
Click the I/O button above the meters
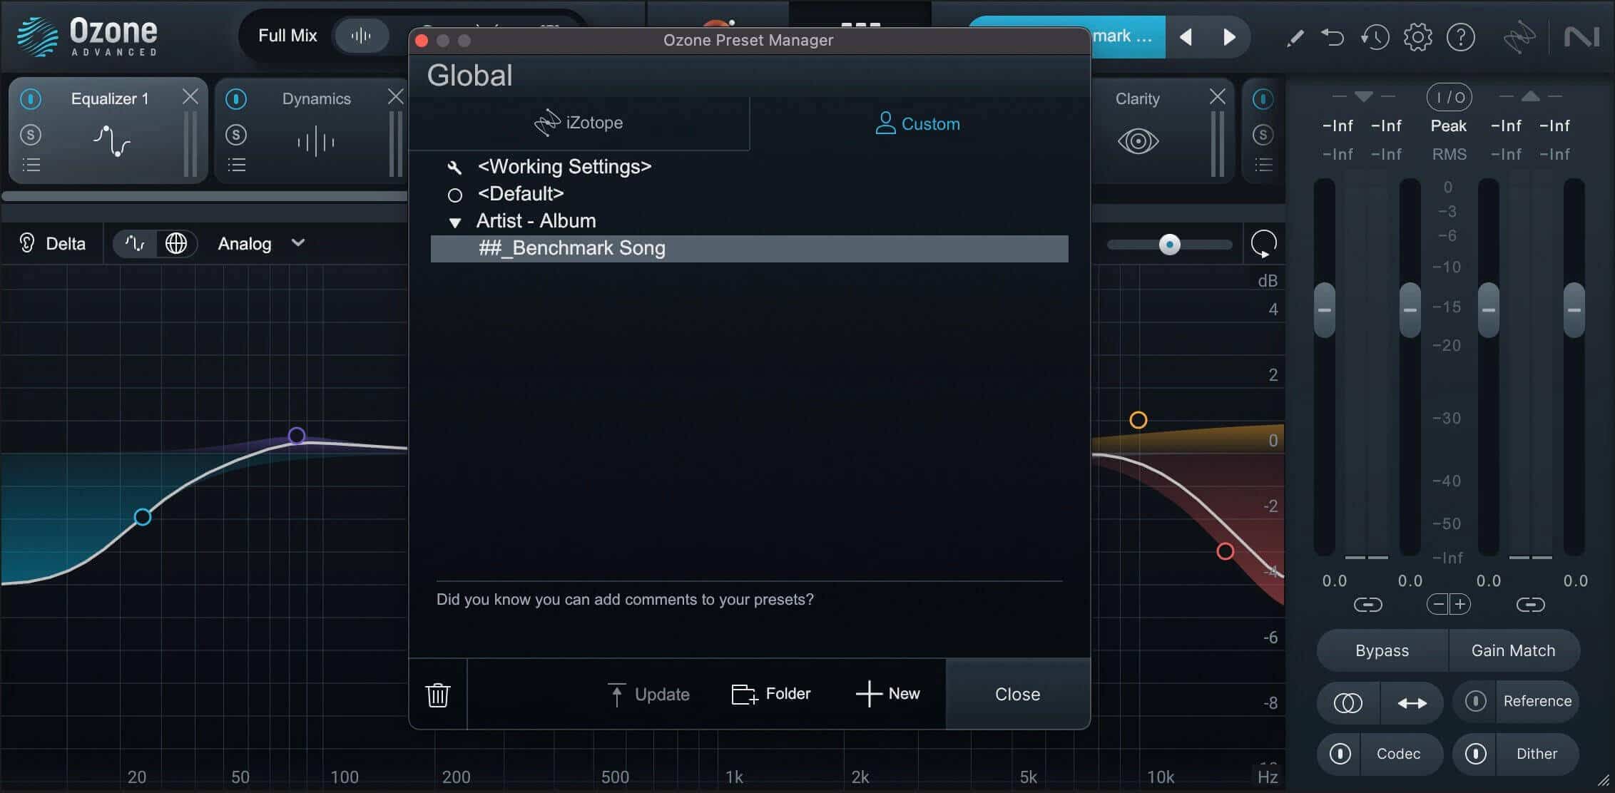click(1450, 98)
